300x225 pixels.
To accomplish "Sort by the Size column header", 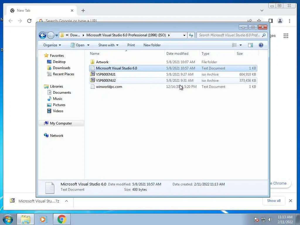I will coord(246,54).
